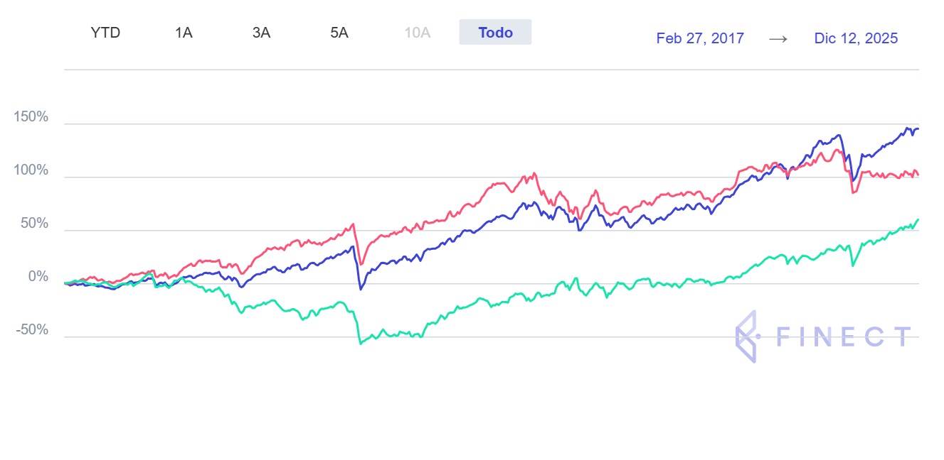Image resolution: width=944 pixels, height=460 pixels.
Task: Click the 0% axis label
Action: pyautogui.click(x=38, y=277)
